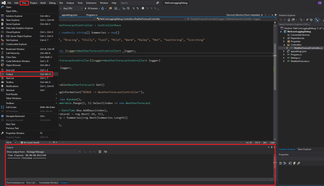Switch to the Team Explorer panel tab
The width and height of the screenshot is (324, 186).
point(304,149)
